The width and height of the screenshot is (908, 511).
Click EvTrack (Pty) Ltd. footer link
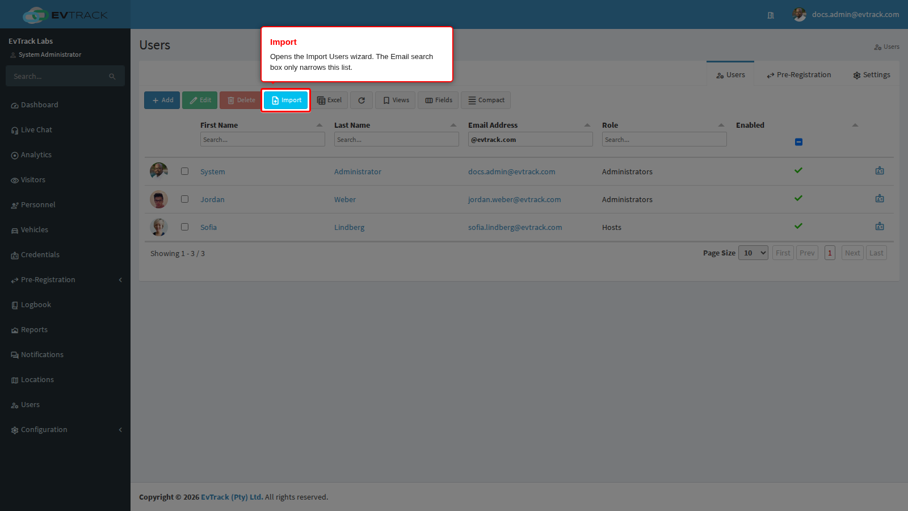232,497
